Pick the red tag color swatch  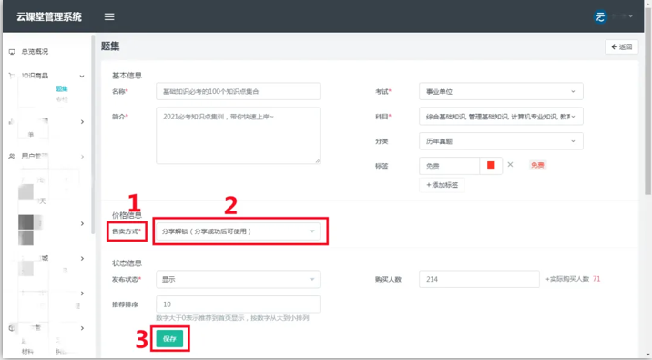pyautogui.click(x=491, y=165)
